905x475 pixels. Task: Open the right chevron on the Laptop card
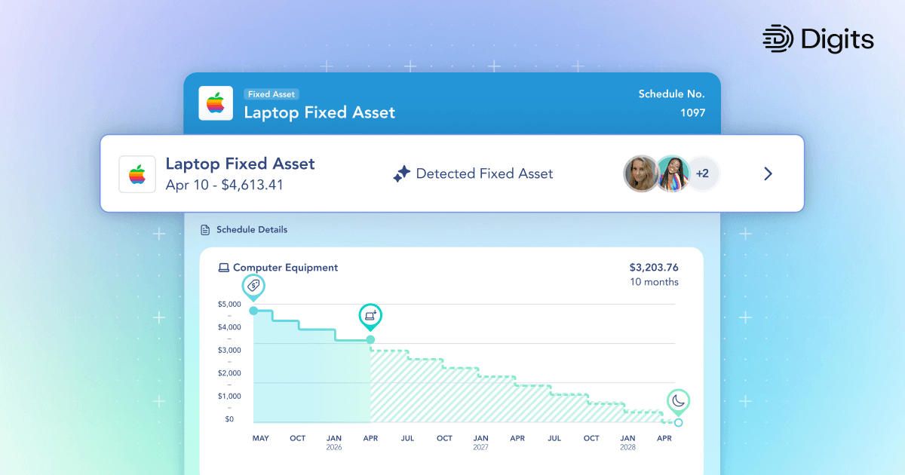768,174
